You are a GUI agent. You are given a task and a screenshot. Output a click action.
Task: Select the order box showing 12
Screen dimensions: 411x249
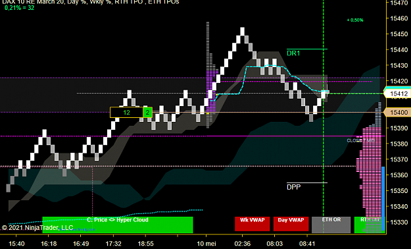click(x=126, y=113)
